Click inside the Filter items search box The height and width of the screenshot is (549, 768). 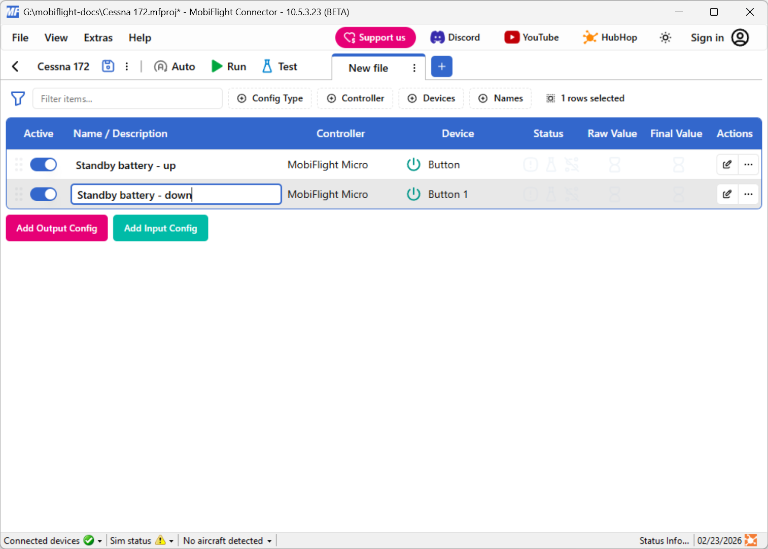point(127,98)
